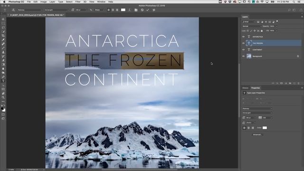Open the layer Kind filter dropdown
The width and height of the screenshot is (304, 171).
(x=249, y=22)
